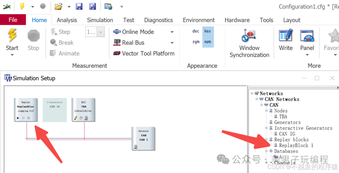339x173 pixels.
Task: Collapse the Nodes tree branch
Action: [266, 111]
